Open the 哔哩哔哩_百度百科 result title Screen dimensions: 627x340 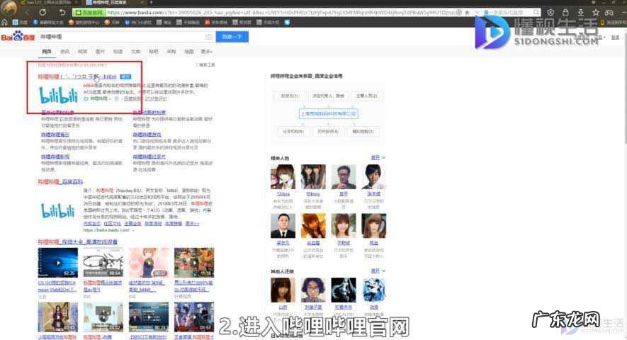pos(60,181)
